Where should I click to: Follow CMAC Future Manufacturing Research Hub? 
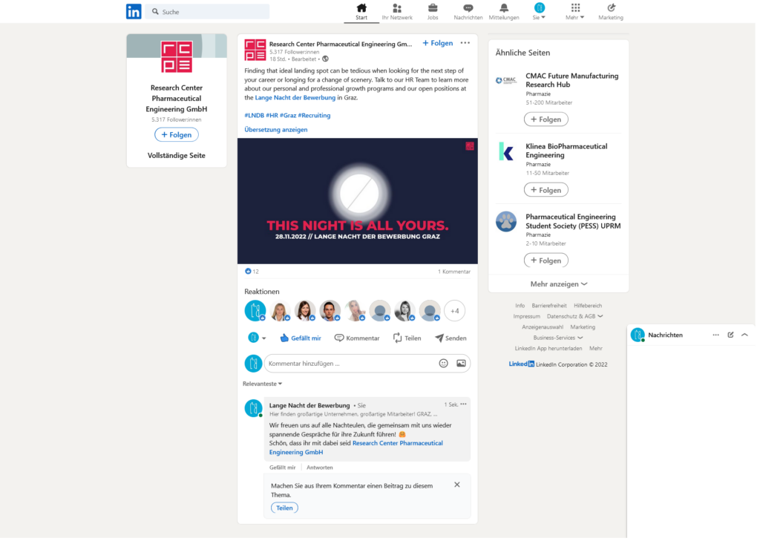546,119
